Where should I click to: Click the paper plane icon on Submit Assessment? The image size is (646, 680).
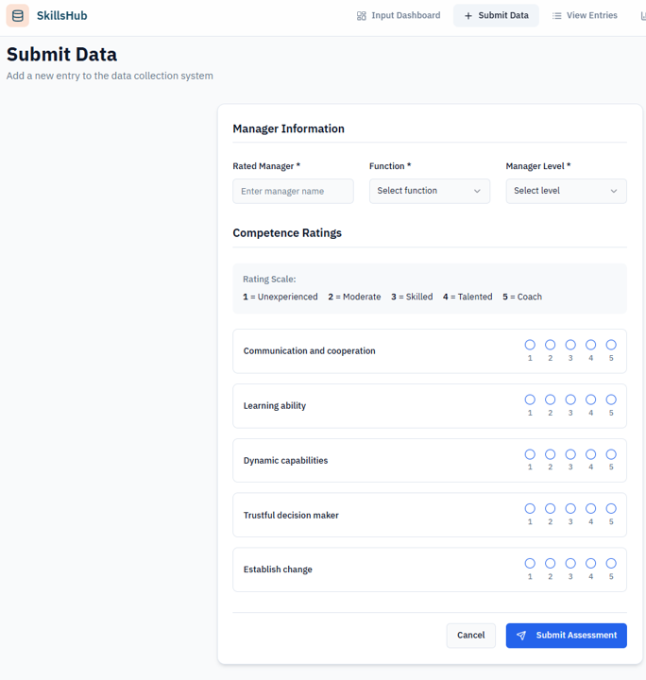coord(521,636)
